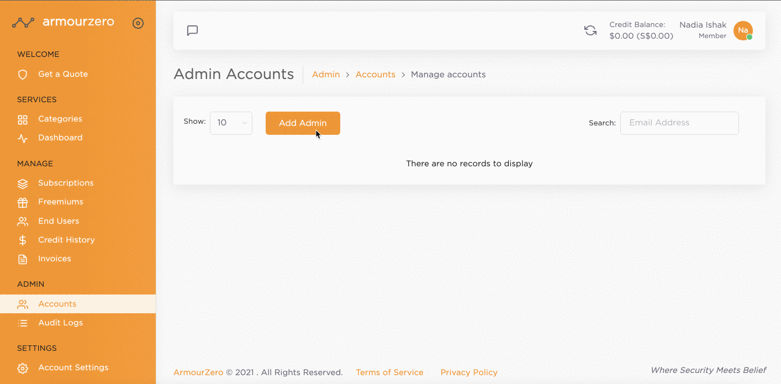Image resolution: width=781 pixels, height=384 pixels.
Task: Toggle the sidebar collapse circle icon
Action: coord(138,23)
